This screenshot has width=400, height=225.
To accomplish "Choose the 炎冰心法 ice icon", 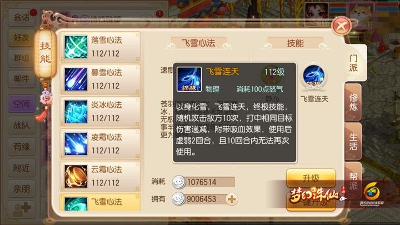I will (76, 112).
